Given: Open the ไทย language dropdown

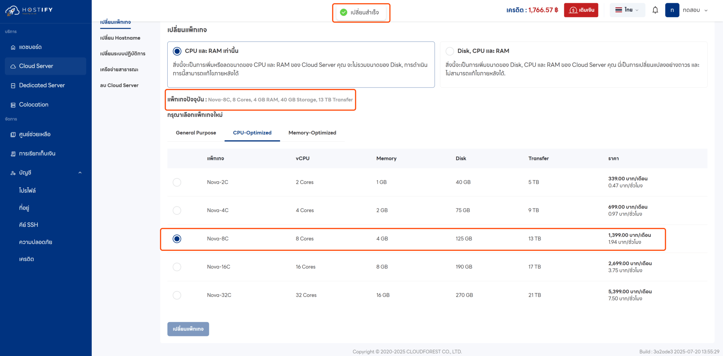Looking at the screenshot, I should point(627,10).
